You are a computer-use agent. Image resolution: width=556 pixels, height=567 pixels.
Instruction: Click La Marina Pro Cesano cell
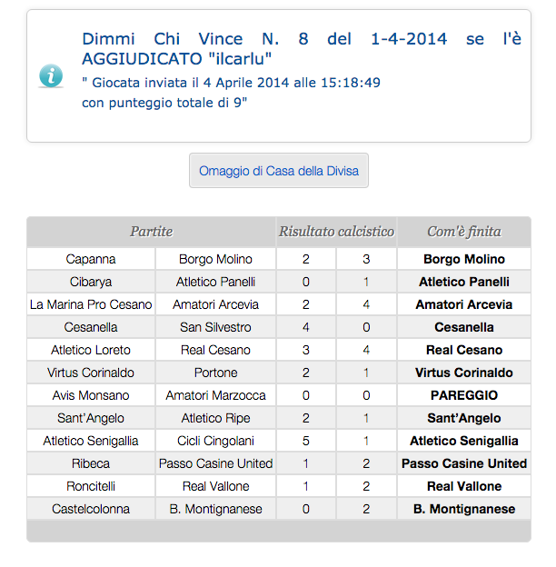click(91, 304)
